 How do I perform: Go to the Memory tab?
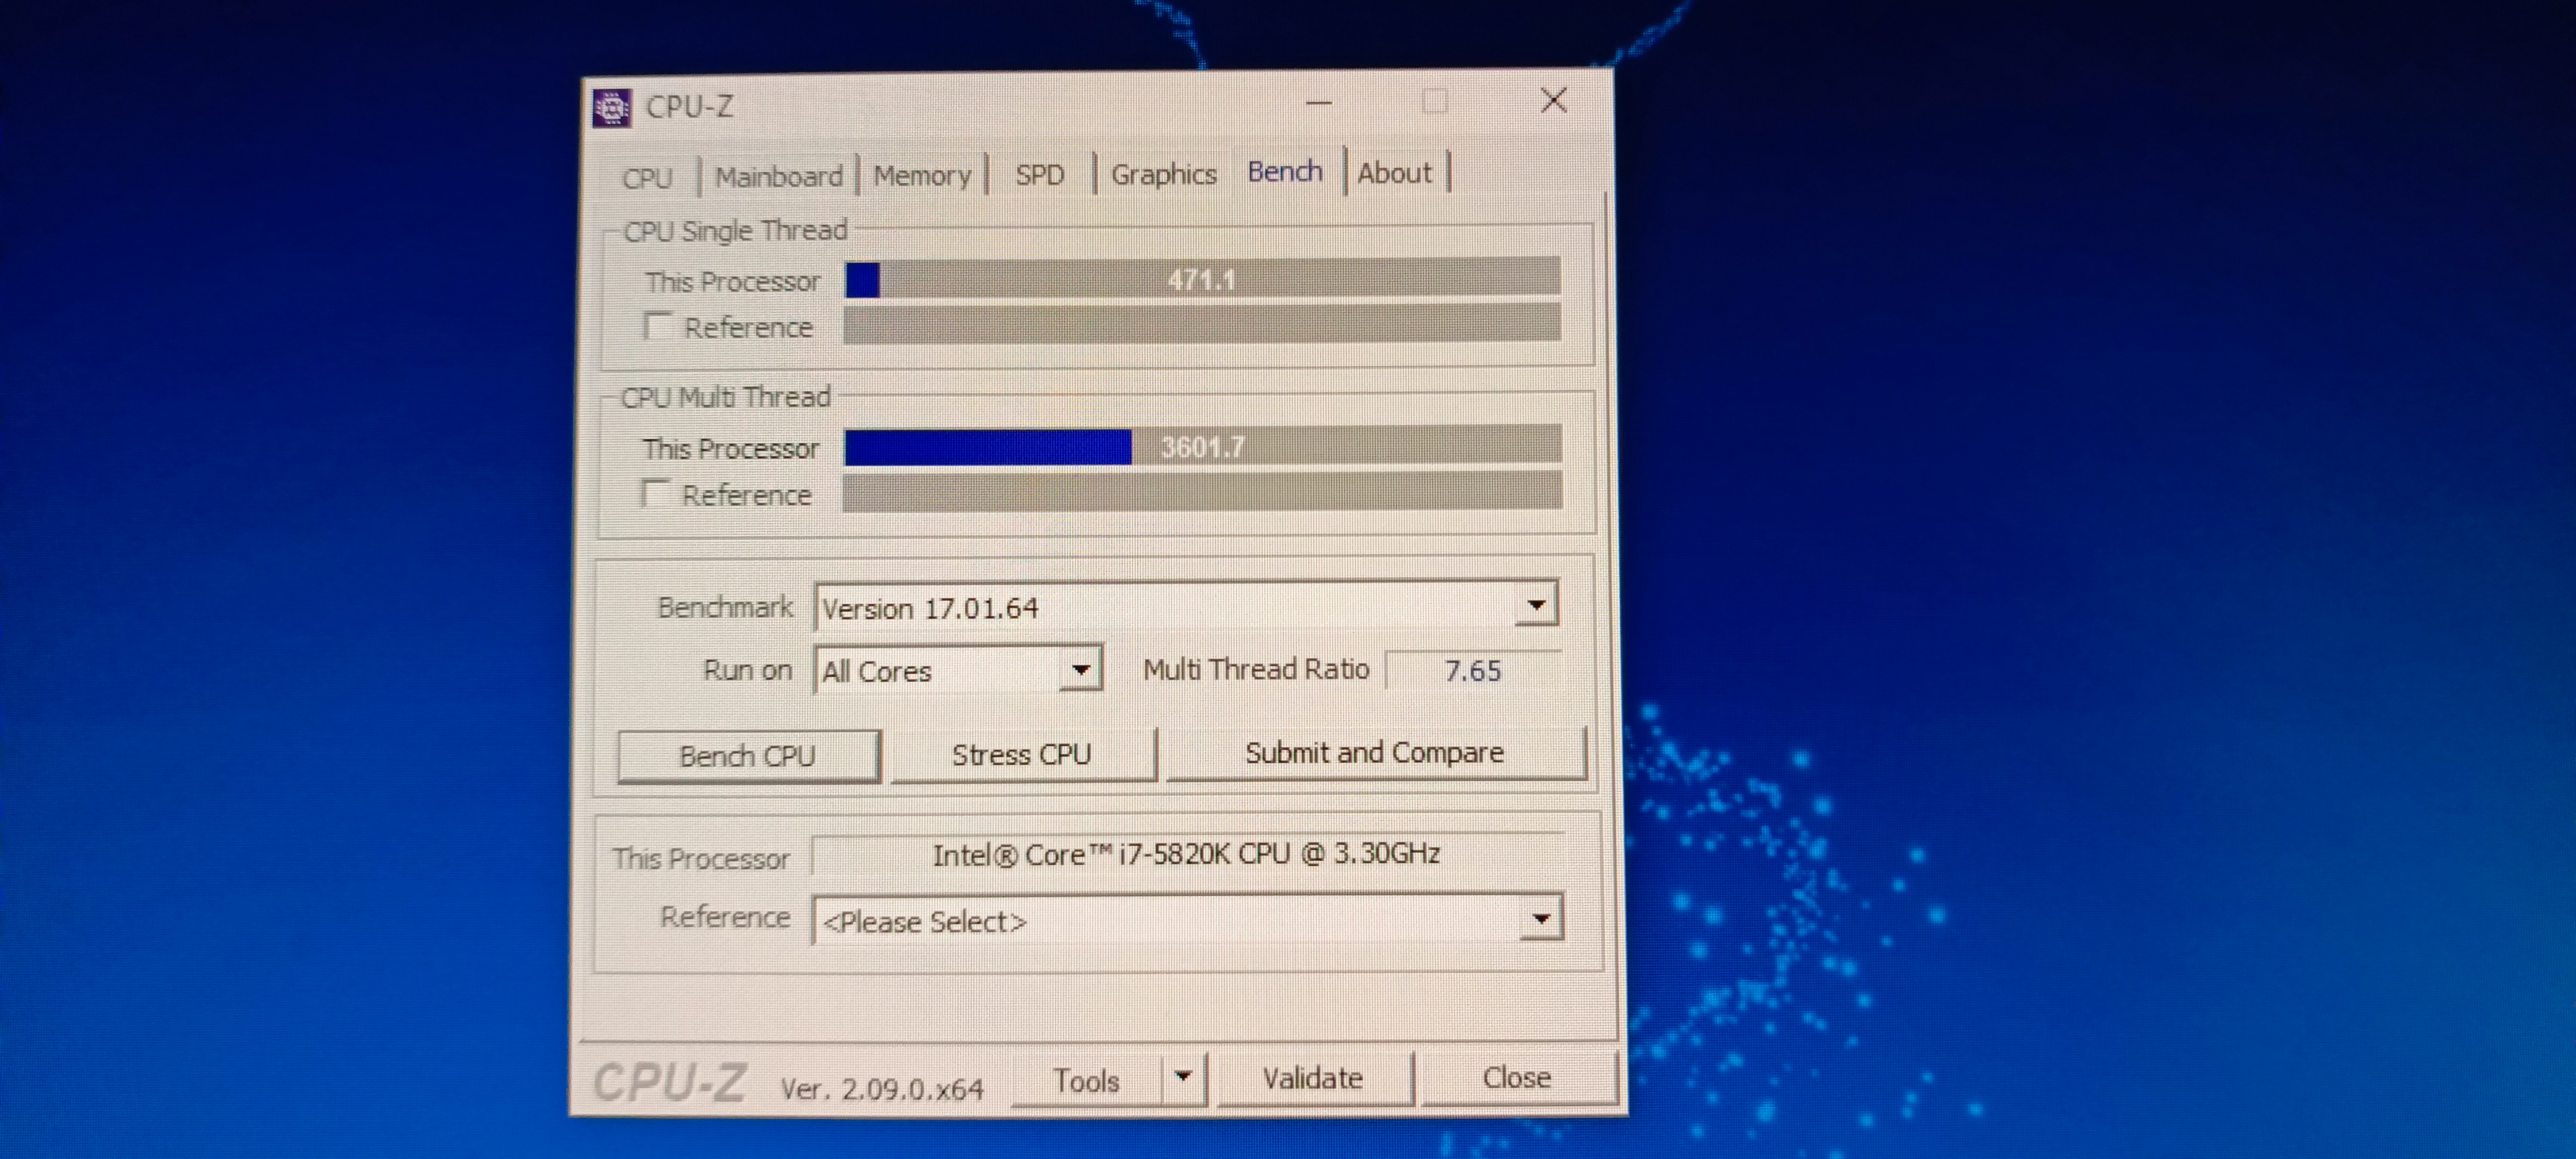point(922,176)
